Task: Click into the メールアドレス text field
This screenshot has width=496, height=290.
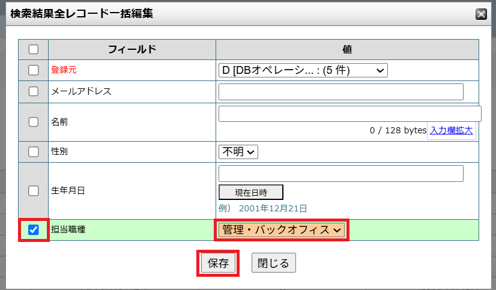Action: pos(340,92)
